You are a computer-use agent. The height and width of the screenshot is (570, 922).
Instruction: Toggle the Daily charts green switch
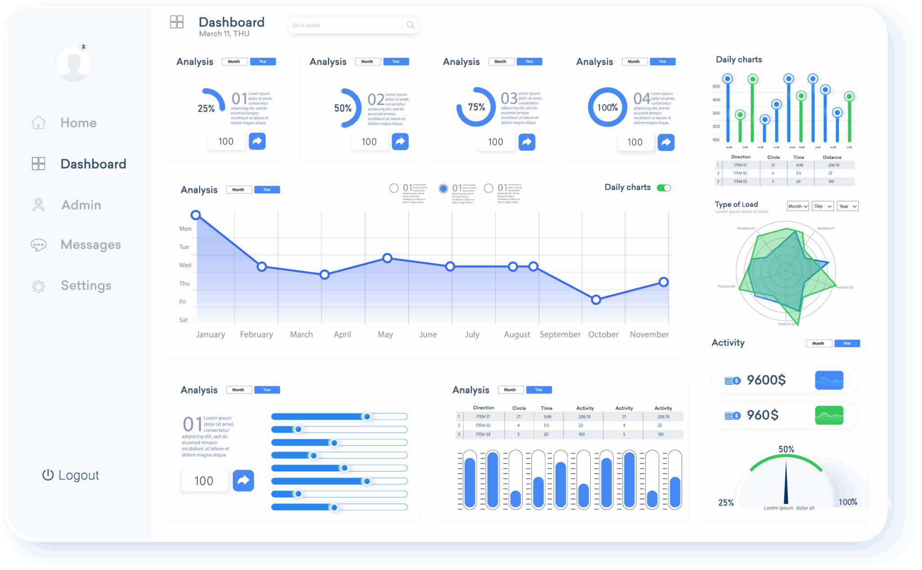tap(664, 188)
